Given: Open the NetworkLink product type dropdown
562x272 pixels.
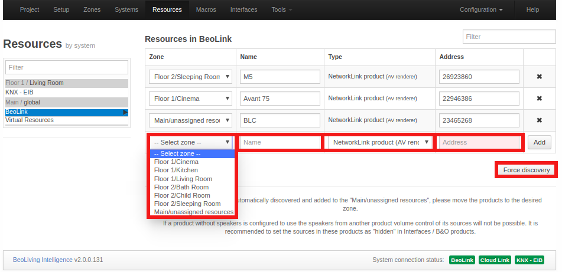Looking at the screenshot, I should click(378, 142).
